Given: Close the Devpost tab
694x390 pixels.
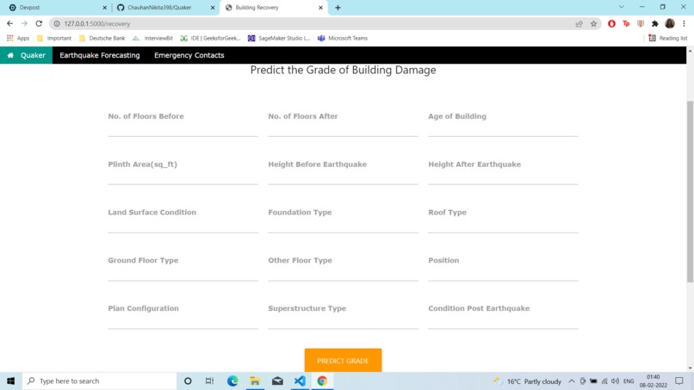Looking at the screenshot, I should click(105, 8).
